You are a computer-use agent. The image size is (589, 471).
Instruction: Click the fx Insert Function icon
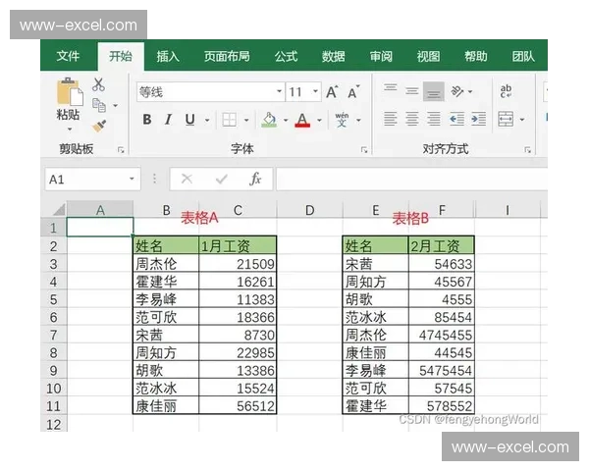pyautogui.click(x=255, y=179)
